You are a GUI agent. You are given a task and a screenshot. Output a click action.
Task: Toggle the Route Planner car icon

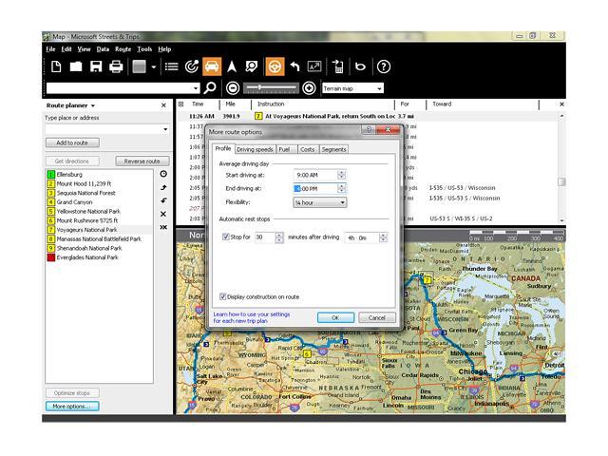point(212,66)
